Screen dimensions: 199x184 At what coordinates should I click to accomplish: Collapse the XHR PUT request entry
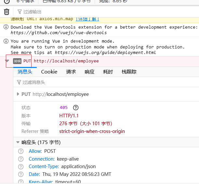(x=7, y=61)
